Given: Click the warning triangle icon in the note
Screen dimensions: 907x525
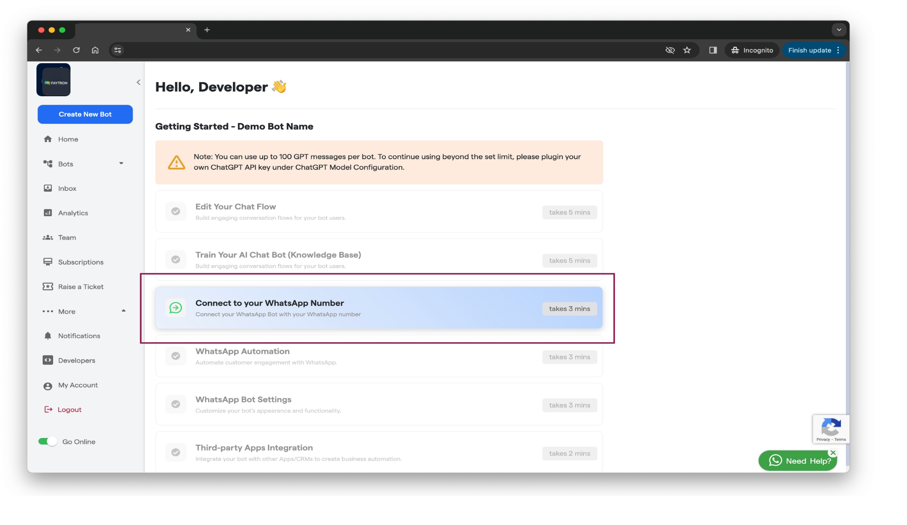Looking at the screenshot, I should pyautogui.click(x=176, y=162).
